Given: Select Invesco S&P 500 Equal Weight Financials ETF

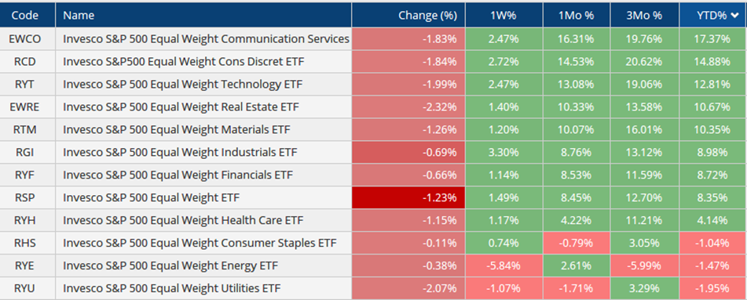Looking at the screenshot, I should [178, 175].
